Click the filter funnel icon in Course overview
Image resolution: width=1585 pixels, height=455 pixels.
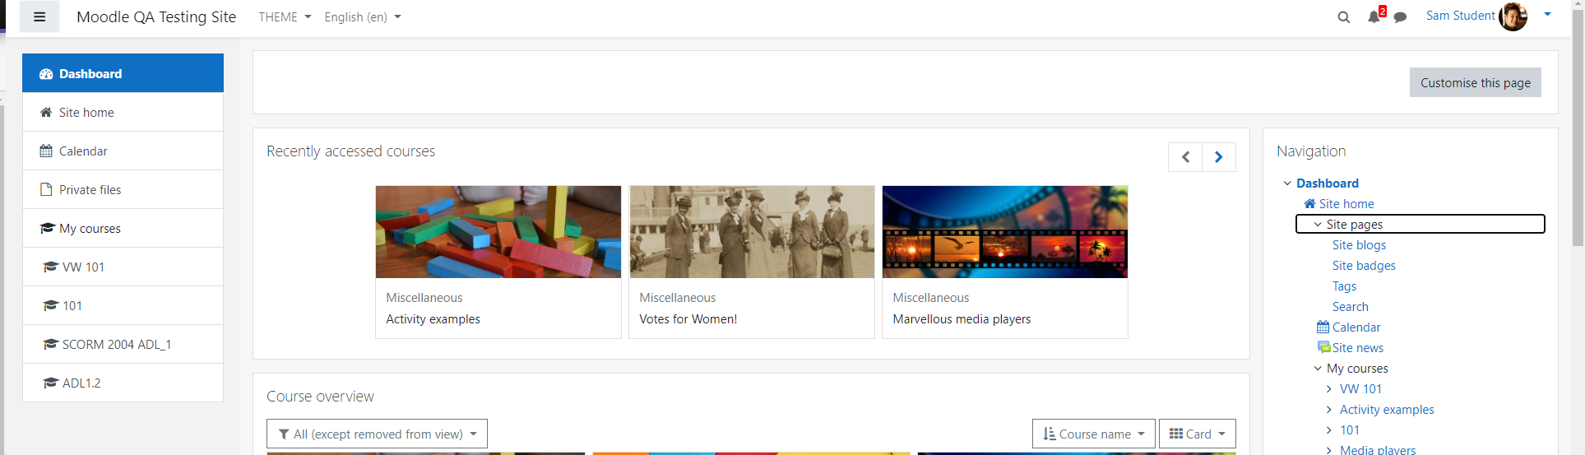[x=284, y=434]
